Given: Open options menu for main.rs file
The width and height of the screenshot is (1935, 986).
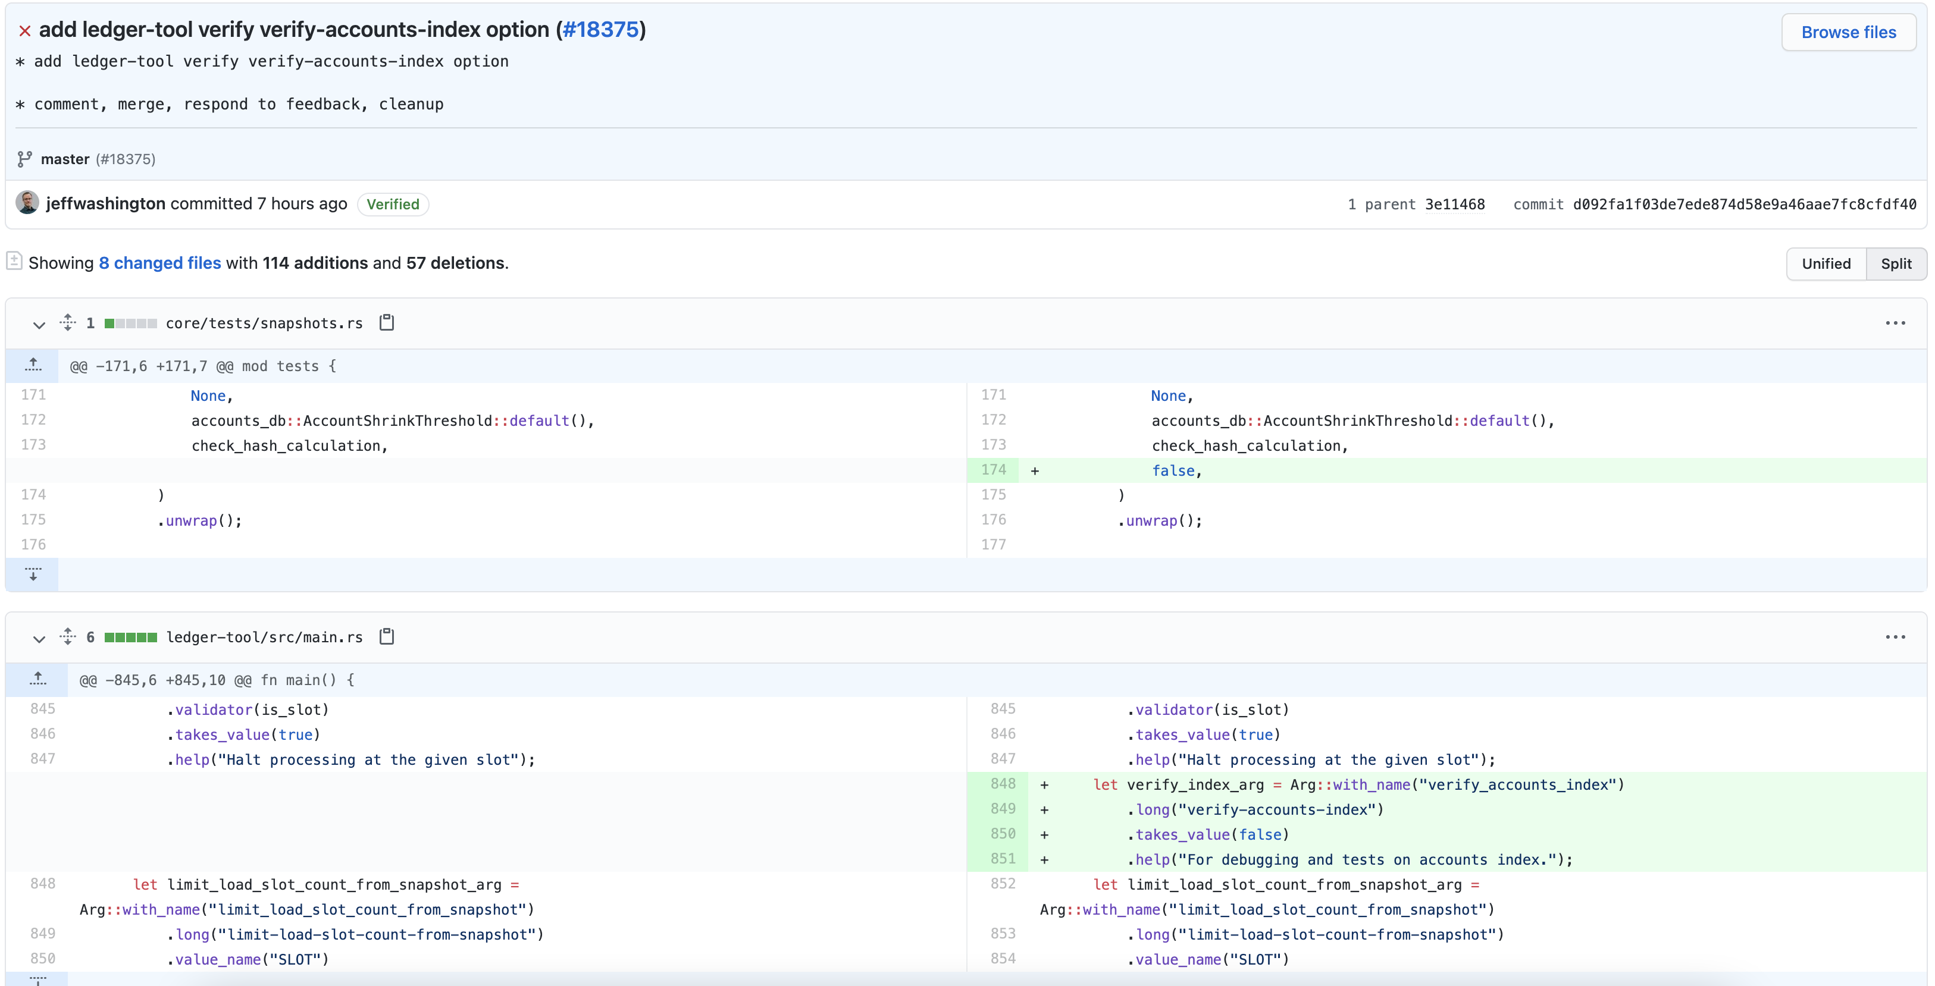Looking at the screenshot, I should (1895, 637).
